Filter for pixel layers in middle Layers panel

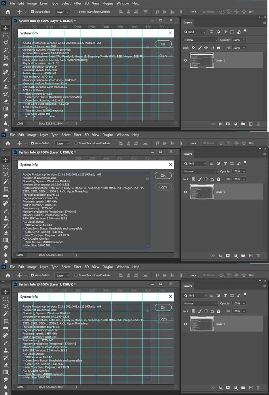[x=212, y=163]
